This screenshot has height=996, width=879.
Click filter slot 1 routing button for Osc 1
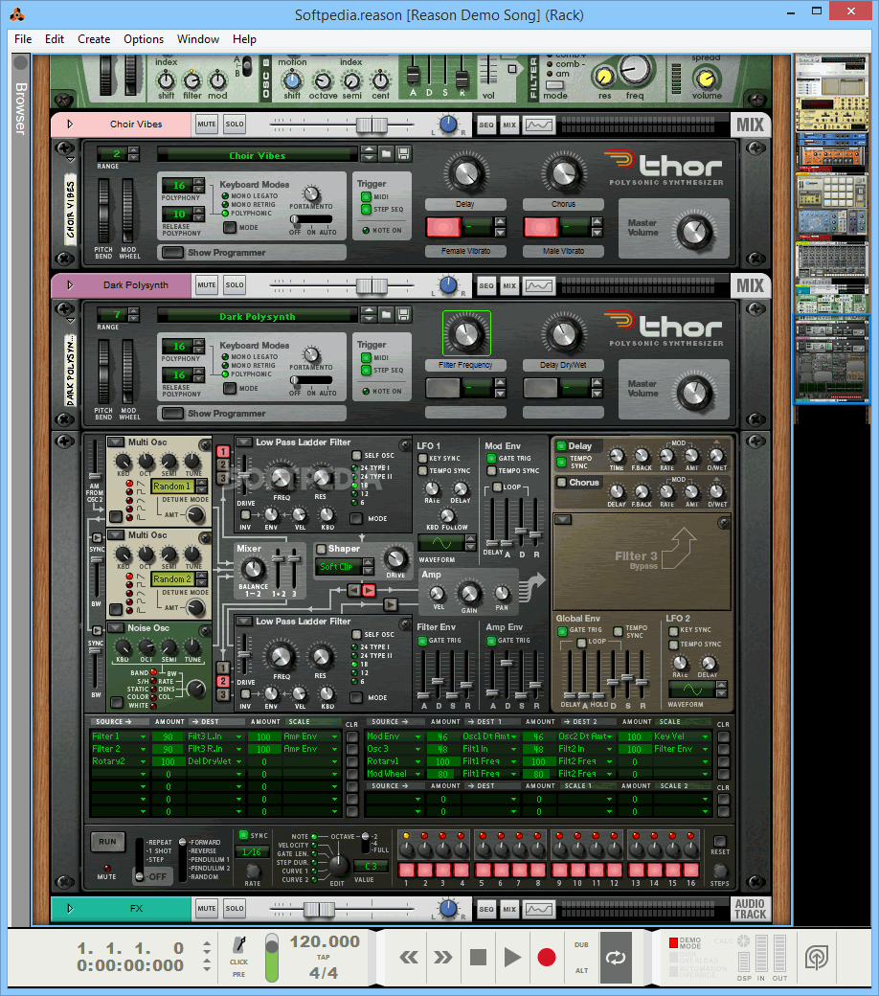(223, 452)
